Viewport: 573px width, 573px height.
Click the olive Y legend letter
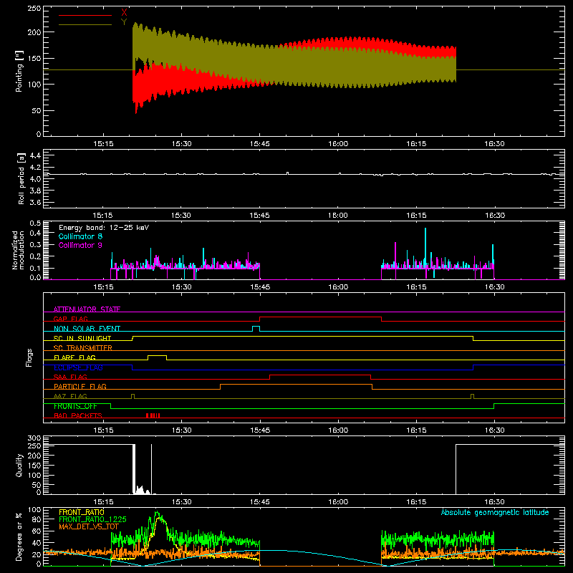124,22
